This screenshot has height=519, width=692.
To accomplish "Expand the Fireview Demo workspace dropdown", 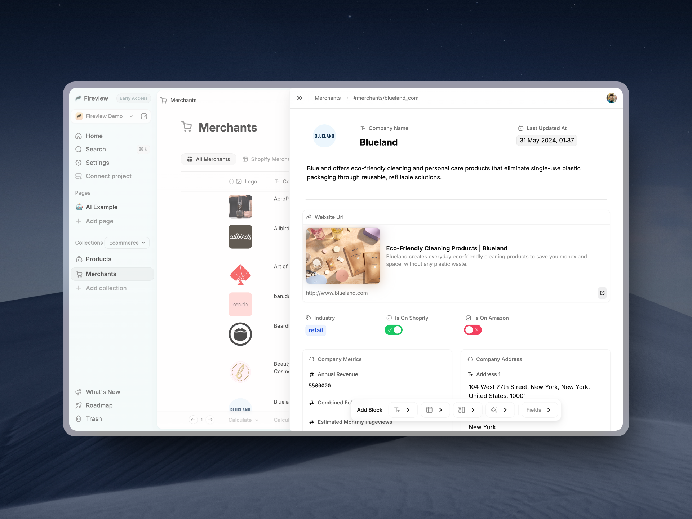I will [x=131, y=116].
